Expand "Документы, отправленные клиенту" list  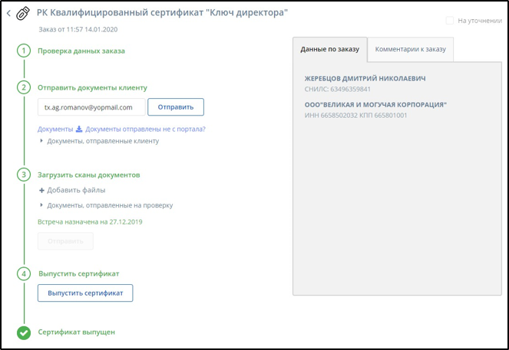coord(41,141)
